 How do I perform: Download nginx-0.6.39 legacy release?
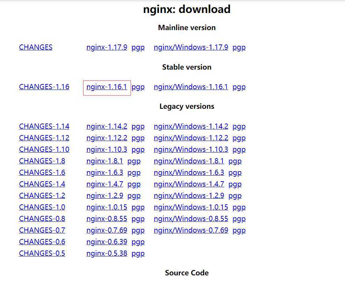[x=107, y=242]
